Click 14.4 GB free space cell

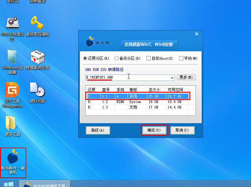click(174, 107)
